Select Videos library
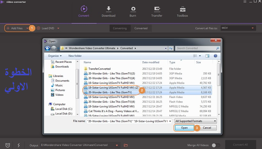 click(57, 95)
